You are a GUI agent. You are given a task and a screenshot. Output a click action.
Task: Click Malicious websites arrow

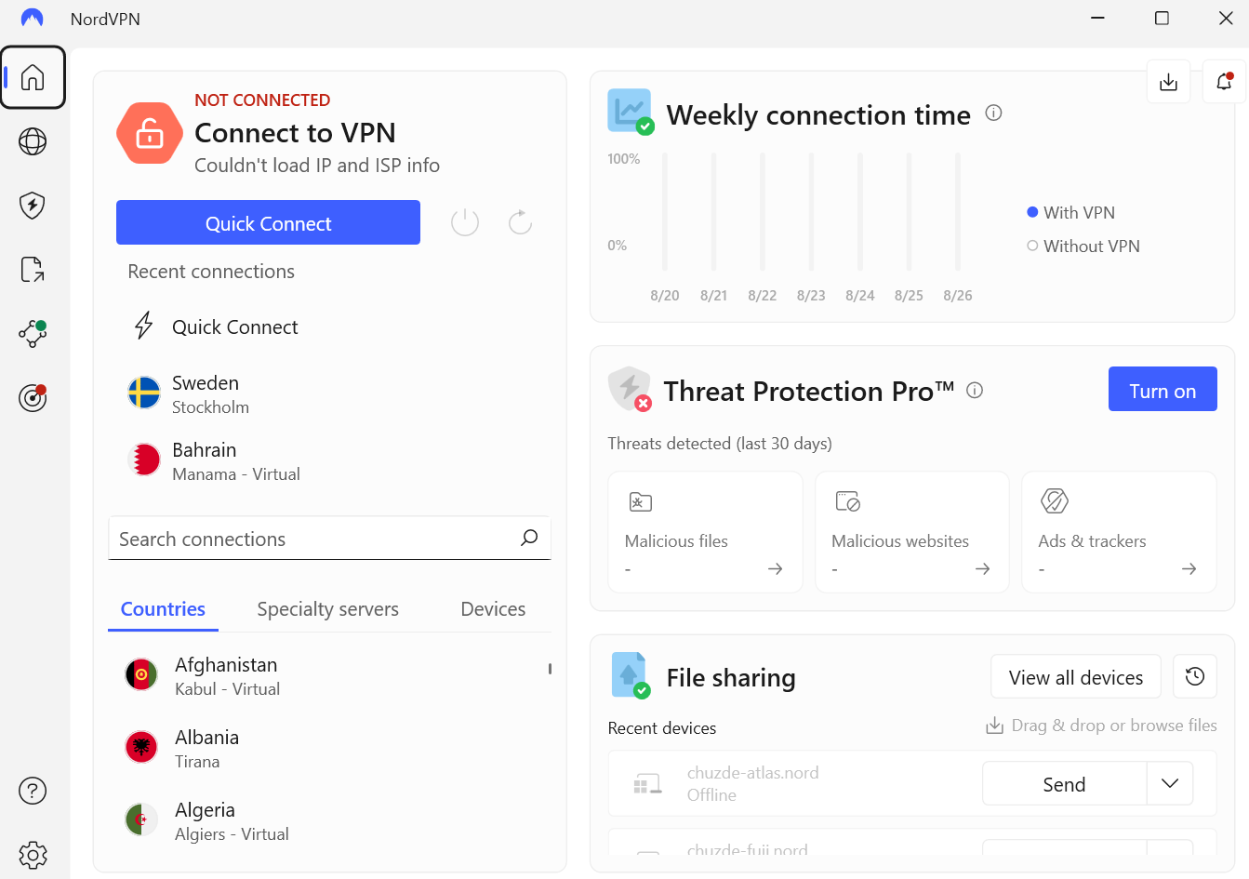(x=982, y=568)
